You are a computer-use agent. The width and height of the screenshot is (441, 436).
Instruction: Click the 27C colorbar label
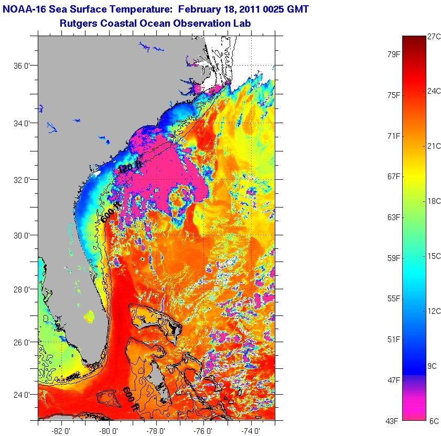coord(434,37)
